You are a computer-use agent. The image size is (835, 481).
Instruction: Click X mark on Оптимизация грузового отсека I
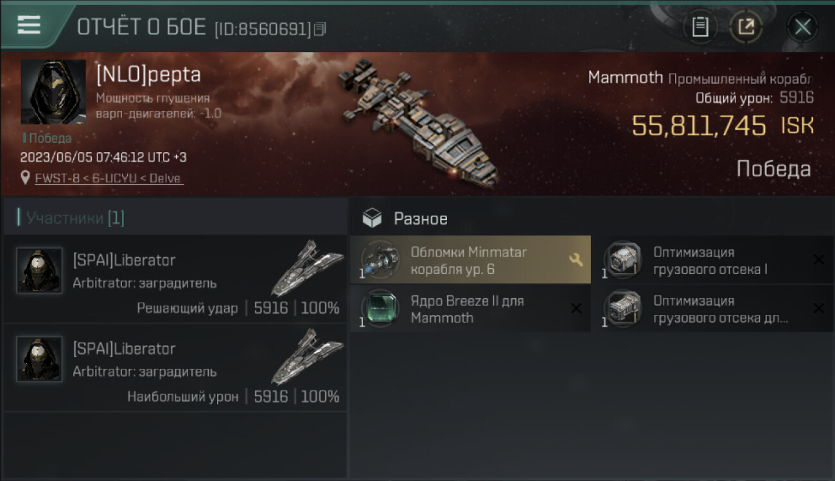(x=818, y=260)
